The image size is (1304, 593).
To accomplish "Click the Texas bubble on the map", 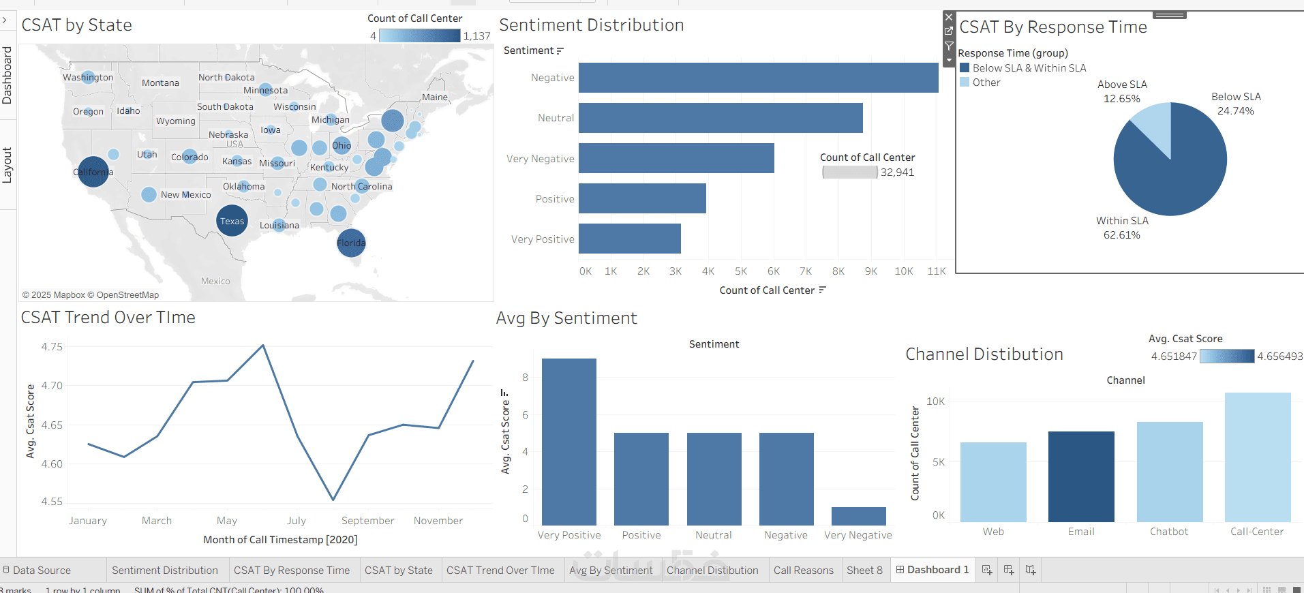I will [x=232, y=221].
